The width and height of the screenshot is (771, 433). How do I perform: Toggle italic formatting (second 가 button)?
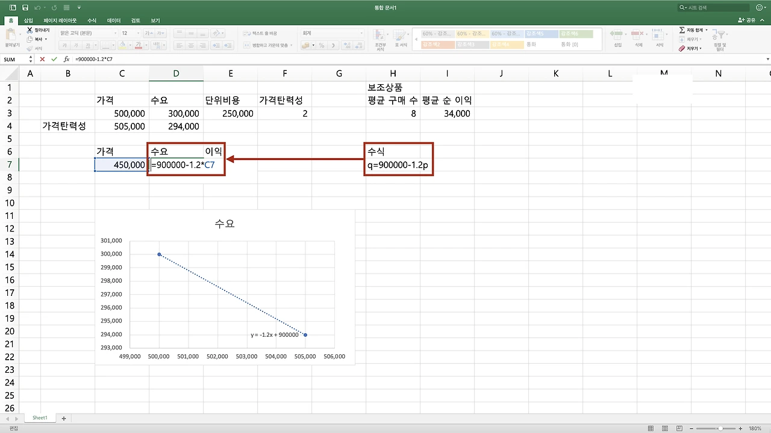pos(76,45)
